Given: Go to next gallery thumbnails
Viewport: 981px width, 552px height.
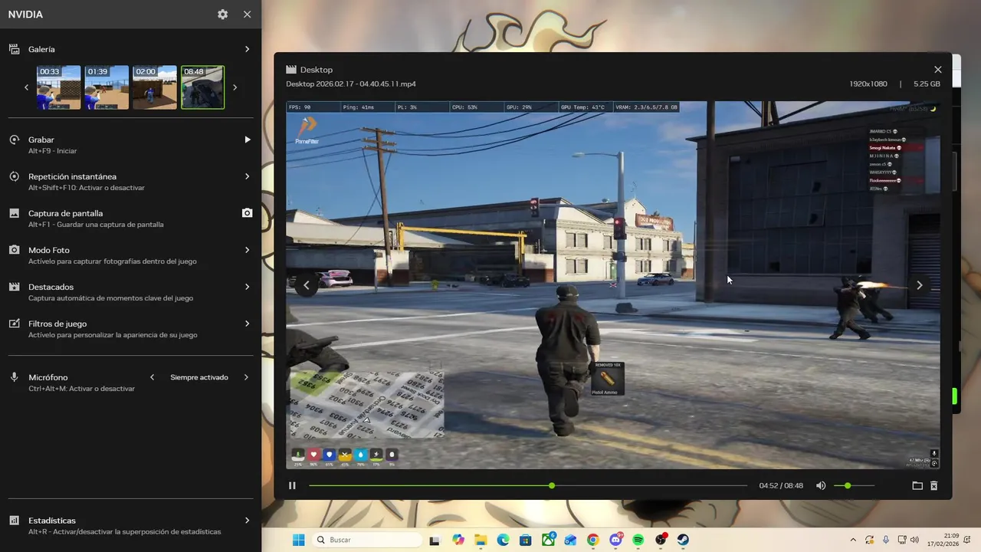Looking at the screenshot, I should [235, 87].
